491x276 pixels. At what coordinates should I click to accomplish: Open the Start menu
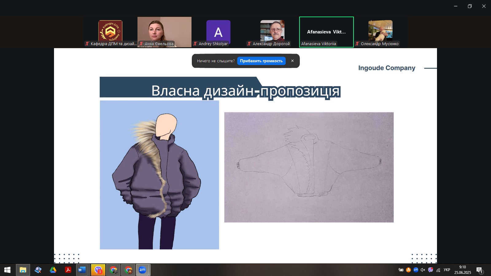[x=7, y=270]
